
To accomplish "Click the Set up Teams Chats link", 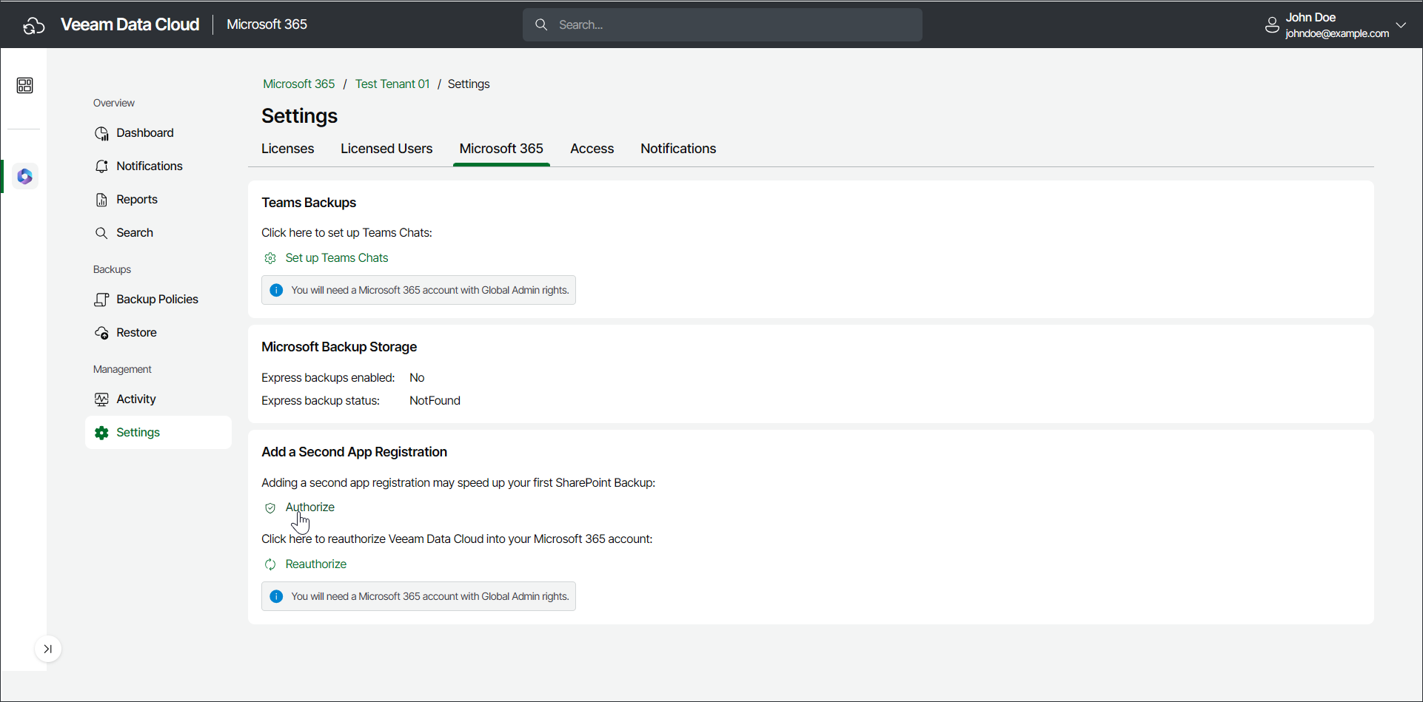I will [x=337, y=258].
